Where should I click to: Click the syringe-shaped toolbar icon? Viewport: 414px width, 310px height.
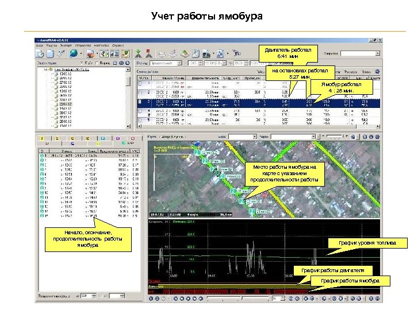coord(62,53)
